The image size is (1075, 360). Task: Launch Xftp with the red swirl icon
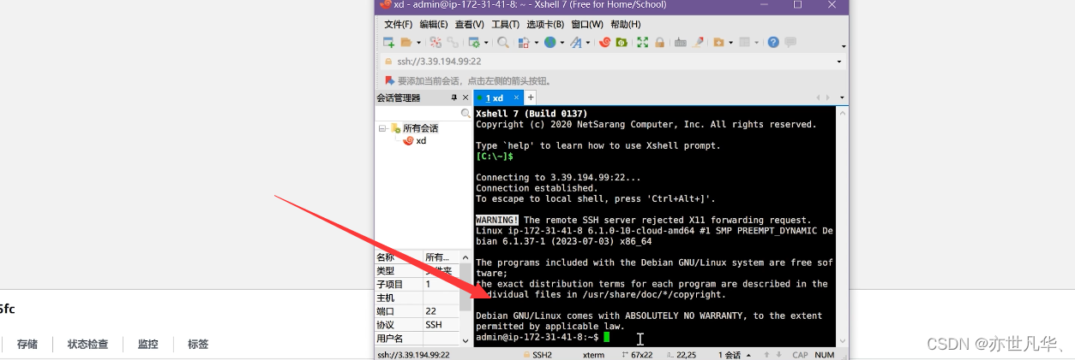(604, 42)
